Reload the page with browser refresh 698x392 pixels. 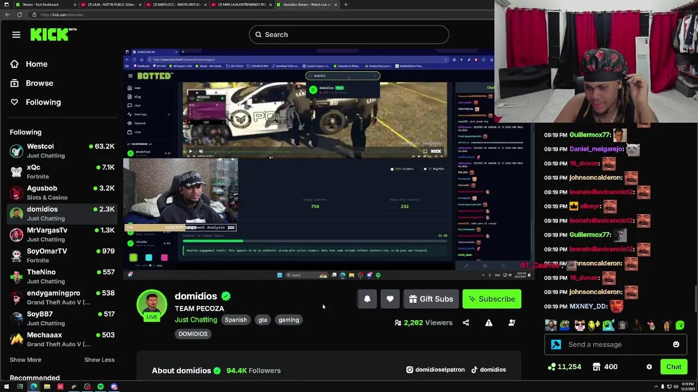pos(19,15)
